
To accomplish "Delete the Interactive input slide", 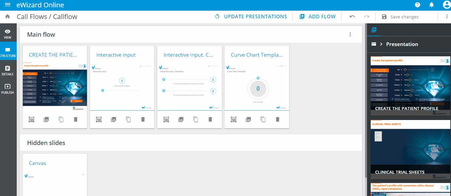I will click(143, 119).
